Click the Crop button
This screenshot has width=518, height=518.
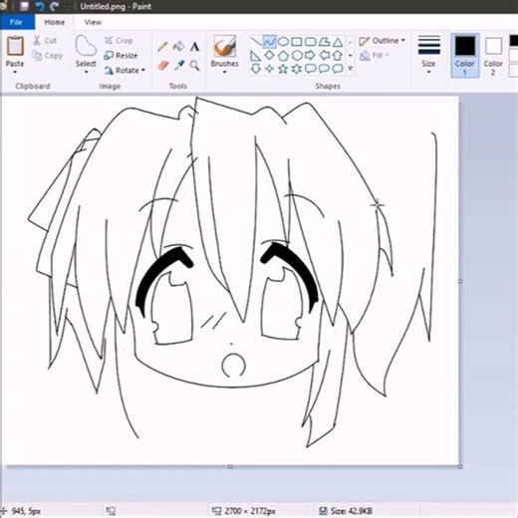(x=119, y=41)
